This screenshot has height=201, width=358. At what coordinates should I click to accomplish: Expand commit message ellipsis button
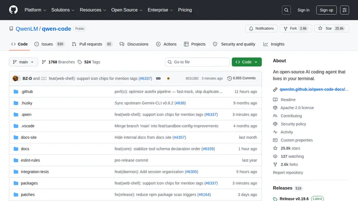pyautogui.click(x=158, y=78)
